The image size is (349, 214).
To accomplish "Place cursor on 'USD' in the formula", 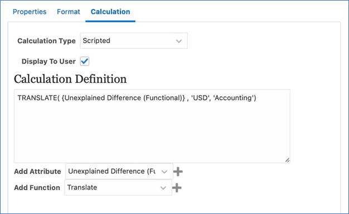I will tap(200, 98).
